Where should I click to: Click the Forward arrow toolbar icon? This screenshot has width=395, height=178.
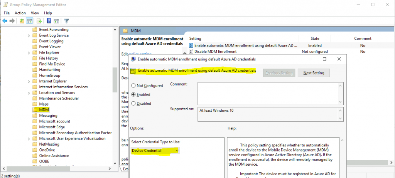(x=12, y=21)
